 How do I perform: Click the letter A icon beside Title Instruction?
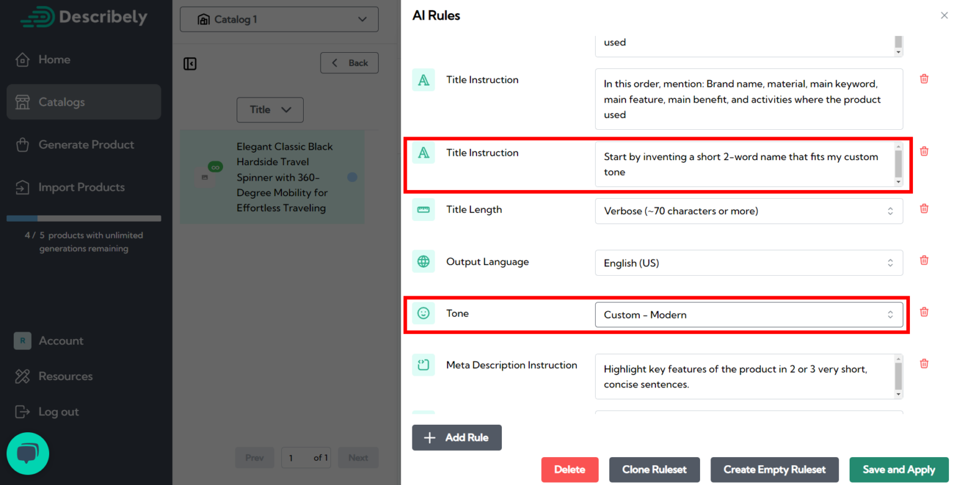pos(423,79)
